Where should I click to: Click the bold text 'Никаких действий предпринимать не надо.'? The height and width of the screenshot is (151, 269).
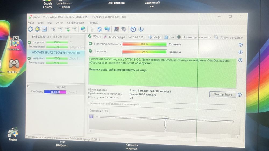118,70
